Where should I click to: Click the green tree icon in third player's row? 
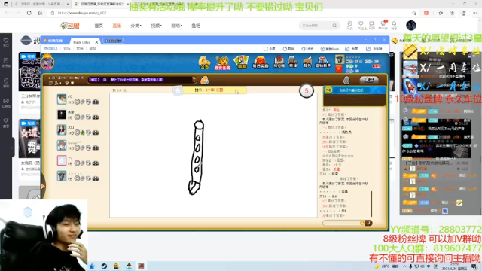pos(83,132)
